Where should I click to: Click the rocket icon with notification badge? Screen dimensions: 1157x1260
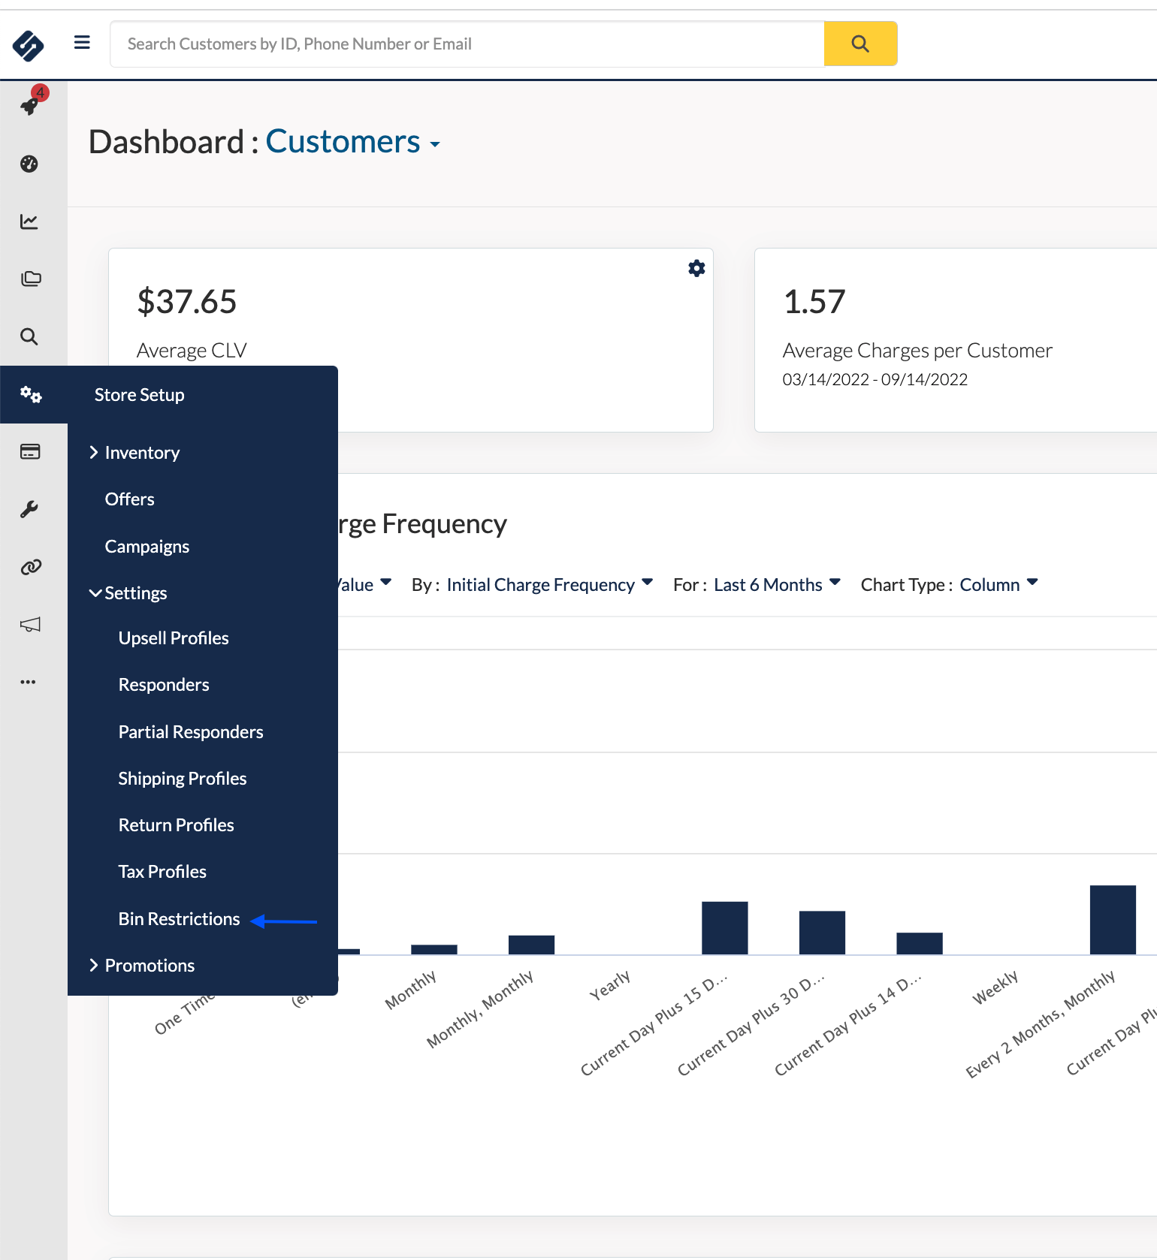point(30,105)
